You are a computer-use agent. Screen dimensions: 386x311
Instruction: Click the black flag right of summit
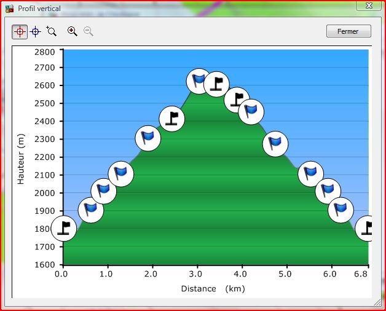click(x=216, y=84)
